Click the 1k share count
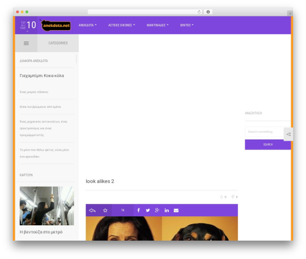 point(122,210)
